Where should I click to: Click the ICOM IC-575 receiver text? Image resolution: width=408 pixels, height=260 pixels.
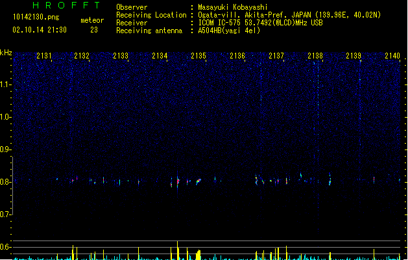pos(260,23)
